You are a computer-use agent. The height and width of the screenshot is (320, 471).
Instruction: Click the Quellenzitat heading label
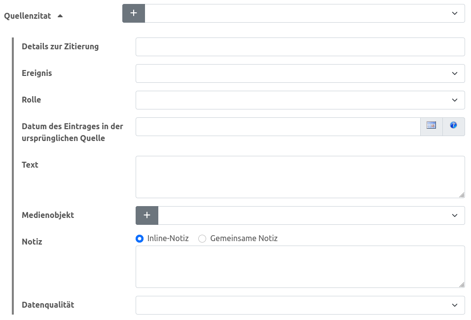pyautogui.click(x=27, y=16)
